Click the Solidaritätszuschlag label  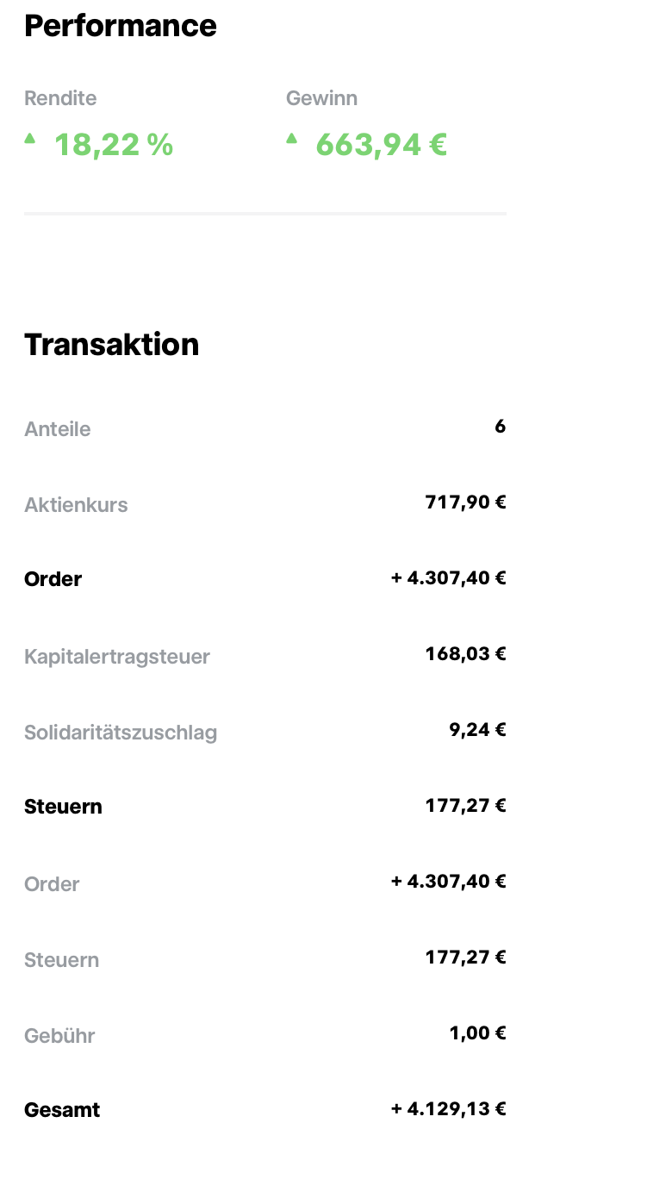[x=121, y=733]
